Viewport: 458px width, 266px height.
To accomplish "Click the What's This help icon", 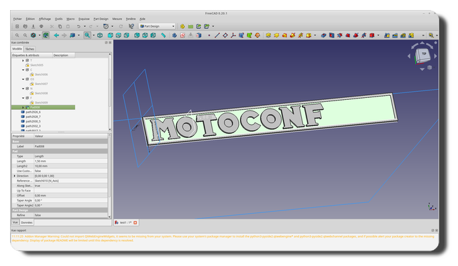I will tap(131, 26).
